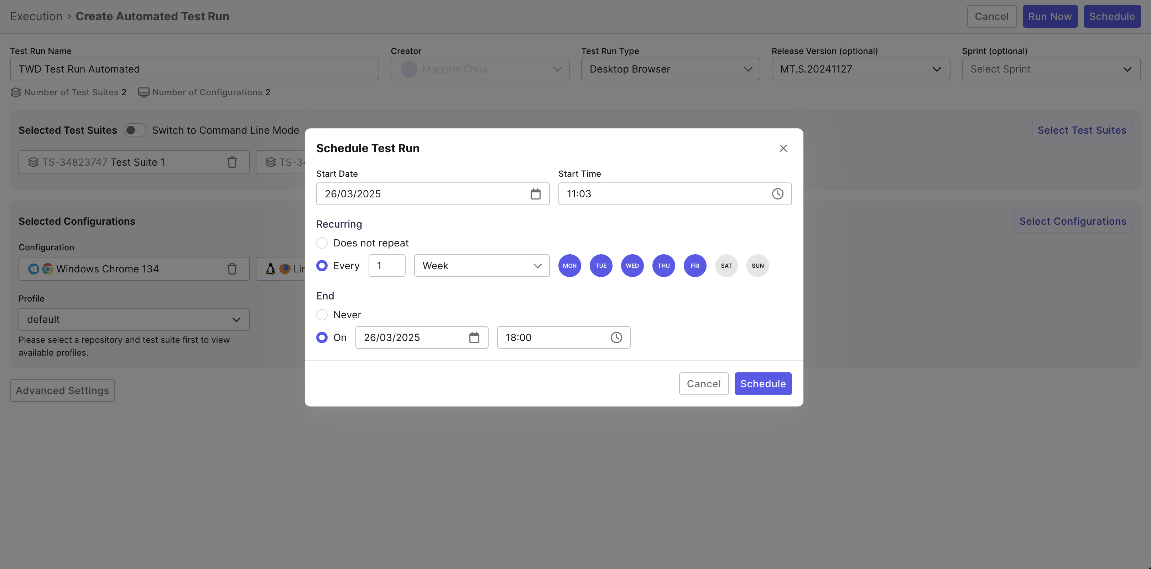Open the Week recurrence unit dropdown
1151x569 pixels.
point(482,266)
